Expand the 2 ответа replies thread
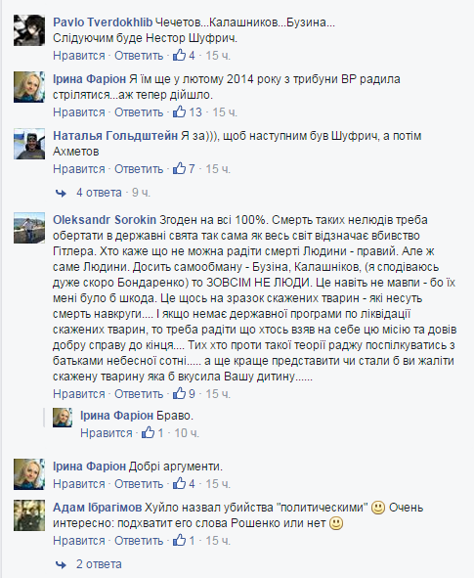This screenshot has width=474, height=578. pos(99,564)
